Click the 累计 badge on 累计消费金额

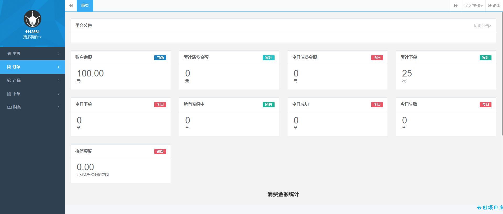(269, 58)
